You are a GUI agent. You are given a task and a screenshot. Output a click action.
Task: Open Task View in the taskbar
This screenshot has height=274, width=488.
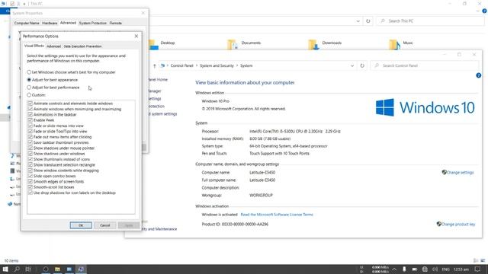tap(28, 269)
